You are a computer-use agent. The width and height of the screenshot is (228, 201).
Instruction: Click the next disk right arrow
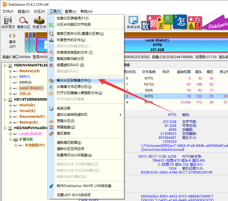[15, 36]
